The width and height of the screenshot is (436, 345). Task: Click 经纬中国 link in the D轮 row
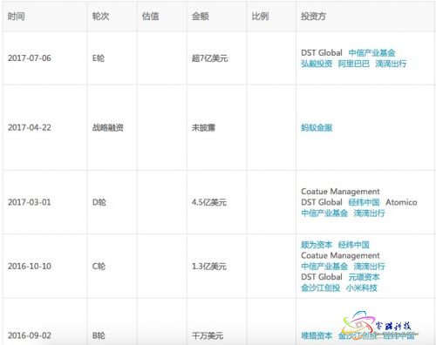(x=364, y=202)
